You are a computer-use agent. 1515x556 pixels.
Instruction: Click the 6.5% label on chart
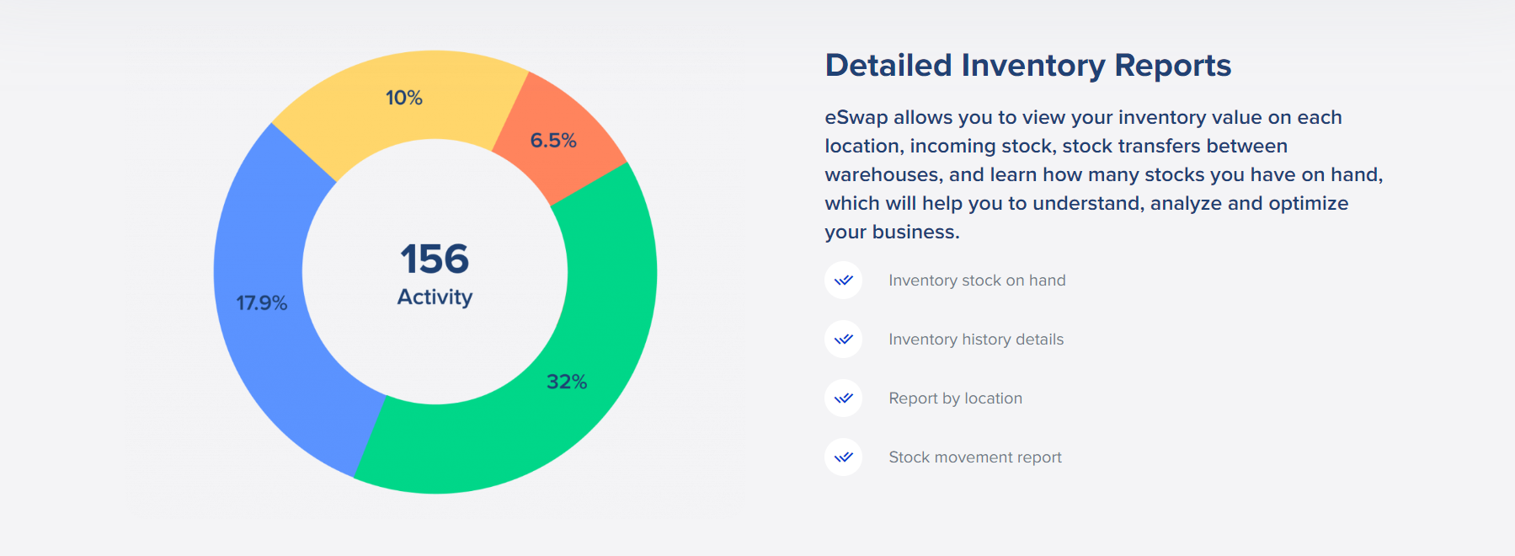(553, 141)
